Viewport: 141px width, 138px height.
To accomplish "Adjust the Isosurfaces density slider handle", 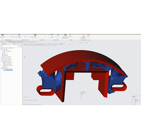I will (25, 37).
